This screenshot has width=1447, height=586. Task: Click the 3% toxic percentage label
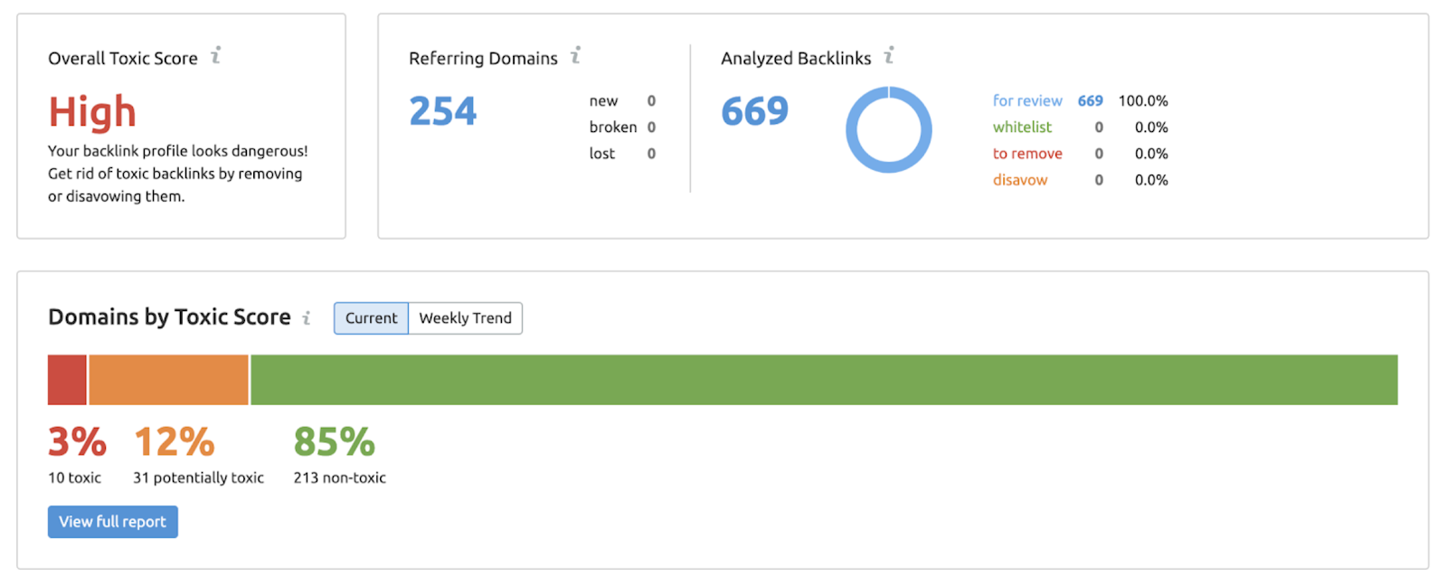(x=77, y=442)
